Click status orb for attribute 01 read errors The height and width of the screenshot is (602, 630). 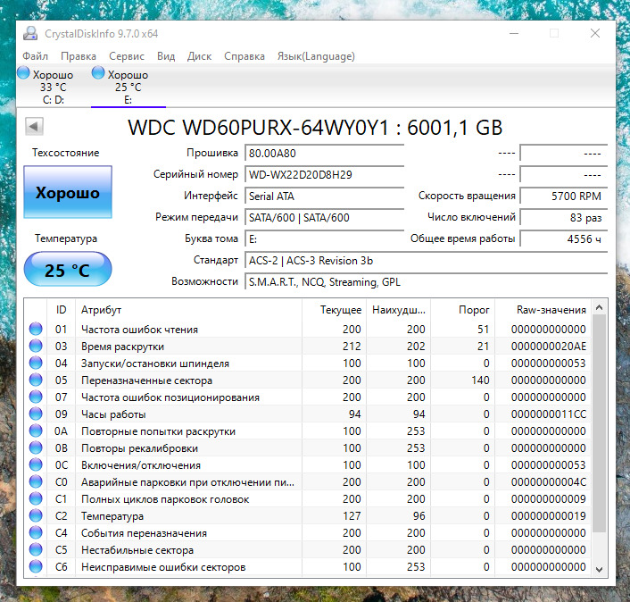coord(36,329)
